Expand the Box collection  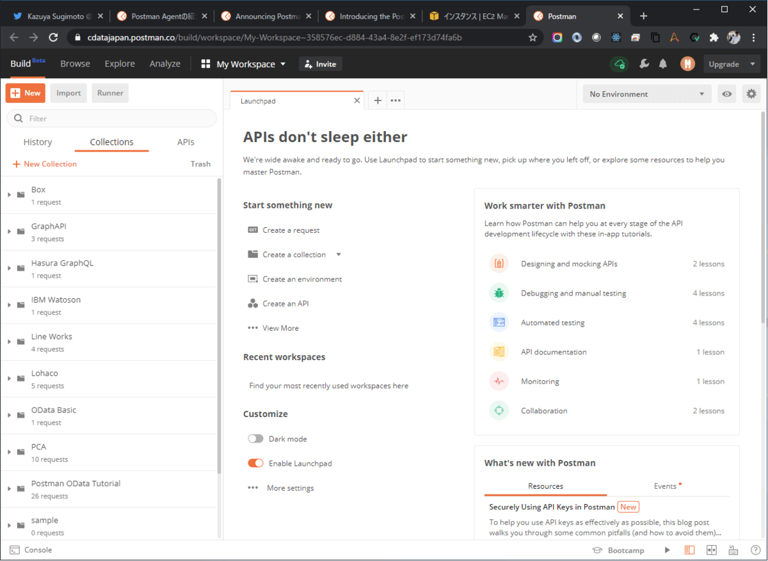click(x=10, y=194)
